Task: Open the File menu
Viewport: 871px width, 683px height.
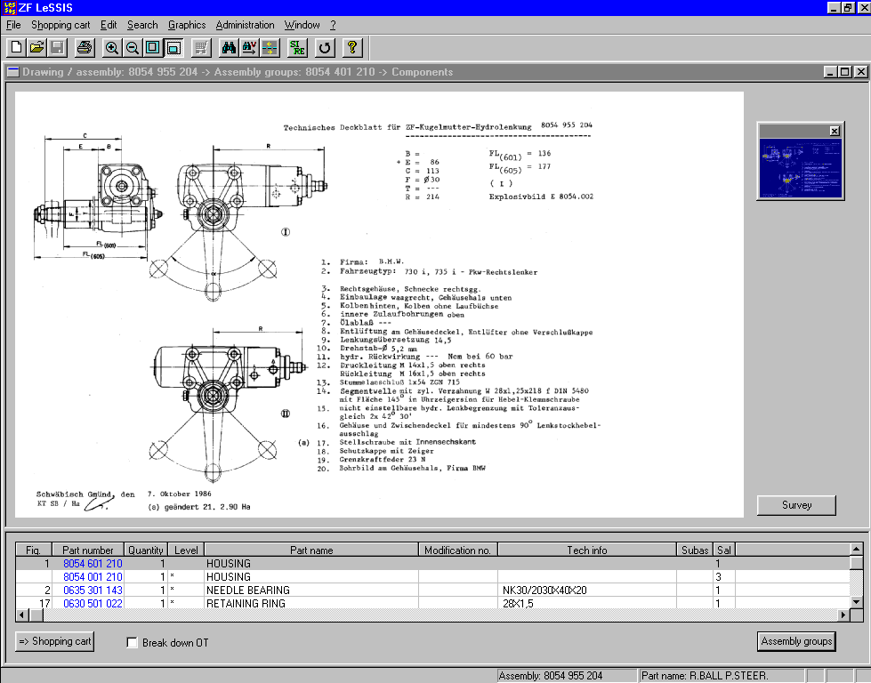Action: point(13,25)
